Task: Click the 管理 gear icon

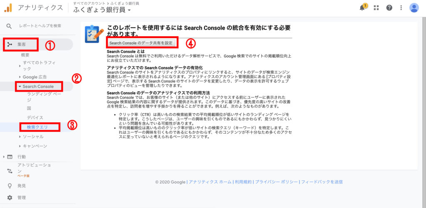Action: [x=10, y=198]
